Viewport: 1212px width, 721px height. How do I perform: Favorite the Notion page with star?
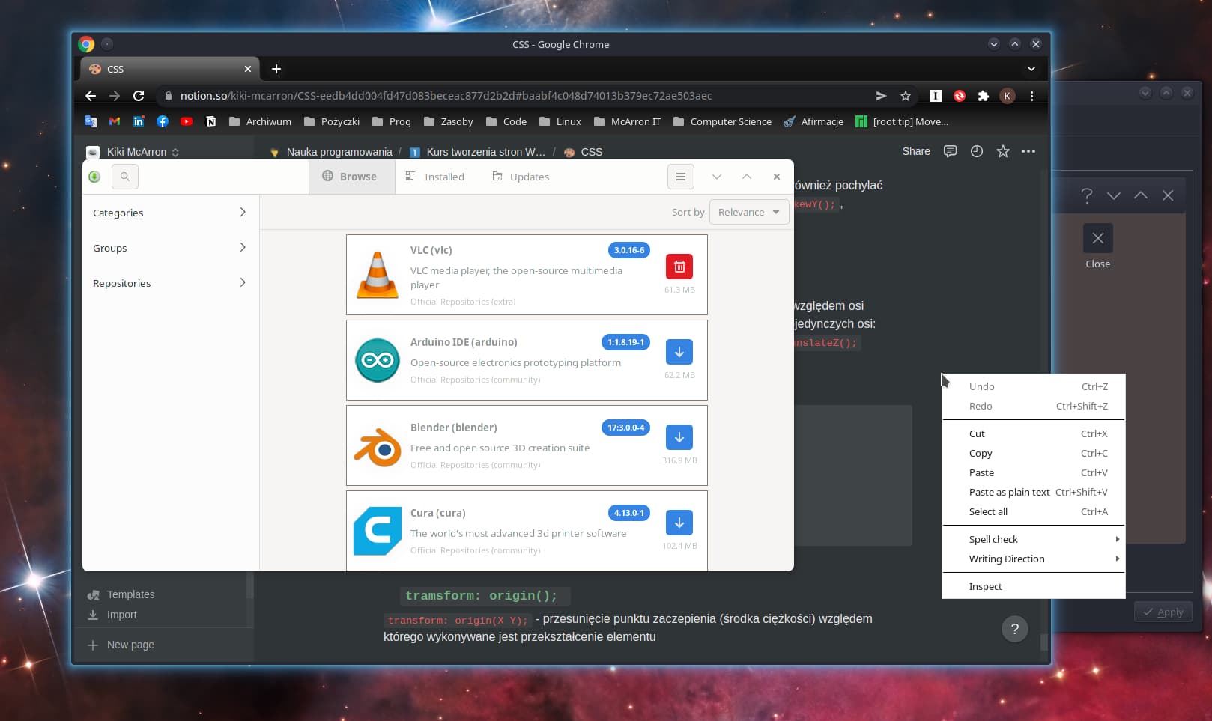[1003, 151]
